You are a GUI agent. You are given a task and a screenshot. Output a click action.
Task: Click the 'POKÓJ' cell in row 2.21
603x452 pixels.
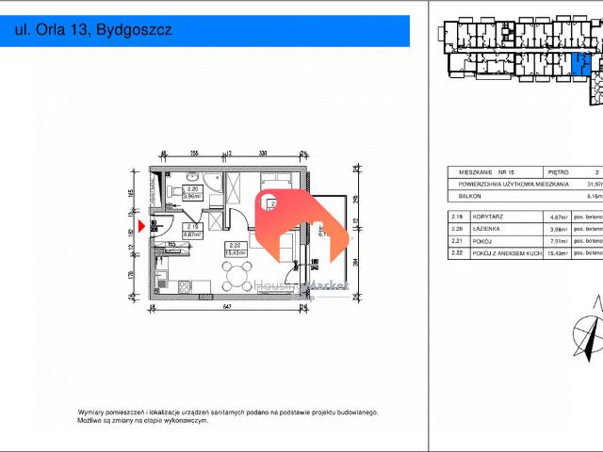pyautogui.click(x=507, y=241)
